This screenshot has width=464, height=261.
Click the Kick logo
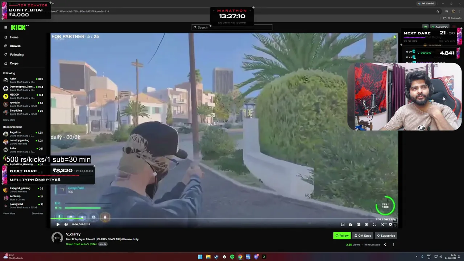[20, 27]
